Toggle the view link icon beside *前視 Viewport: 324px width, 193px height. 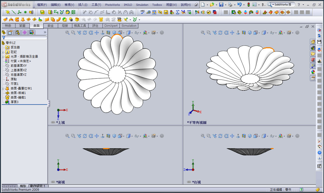click(x=53, y=182)
